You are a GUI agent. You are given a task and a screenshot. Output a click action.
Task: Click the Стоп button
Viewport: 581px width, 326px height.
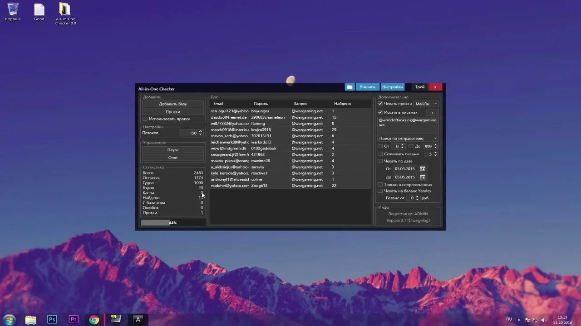[x=173, y=158]
